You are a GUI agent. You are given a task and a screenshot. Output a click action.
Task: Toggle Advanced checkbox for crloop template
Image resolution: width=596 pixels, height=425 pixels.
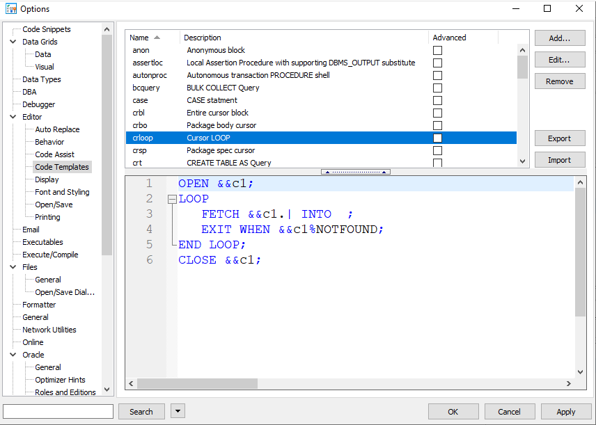coord(437,138)
